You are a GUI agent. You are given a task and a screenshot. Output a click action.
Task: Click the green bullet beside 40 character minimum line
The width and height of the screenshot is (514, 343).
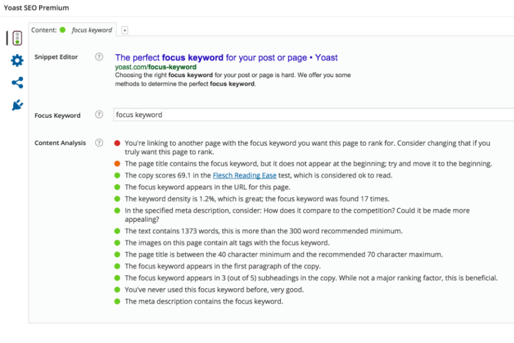117,254
